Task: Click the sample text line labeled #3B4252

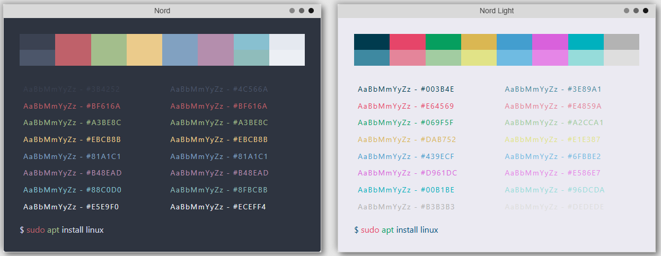Action: click(72, 89)
